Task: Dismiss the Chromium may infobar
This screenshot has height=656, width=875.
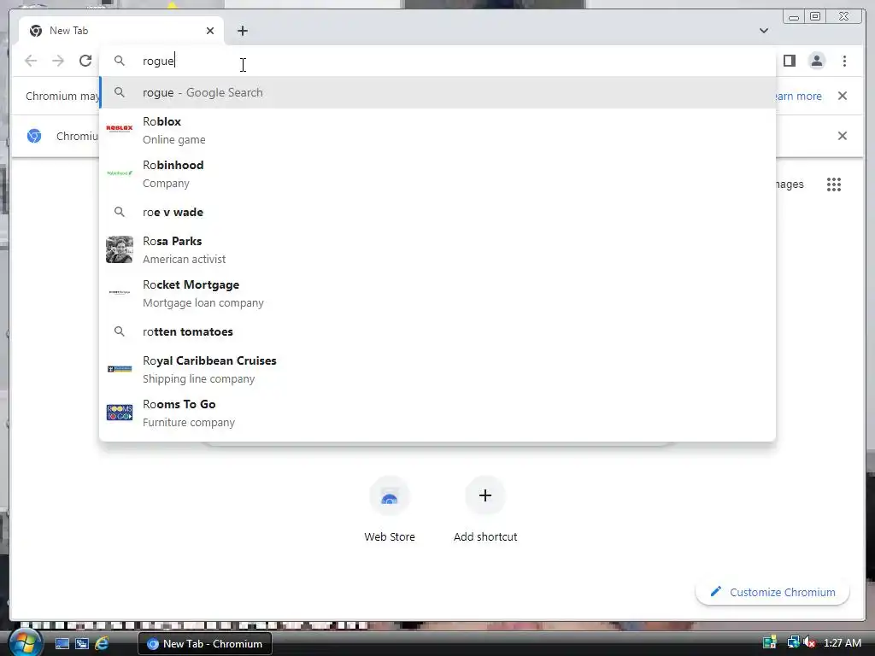Action: 842,96
